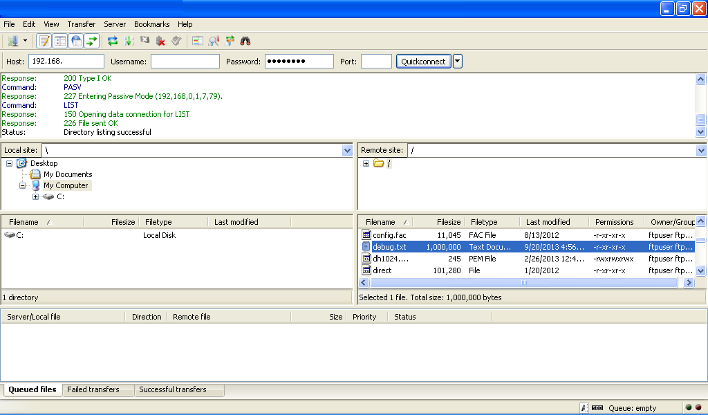Screen dimensions: 708x415
Task: Click the process queue toolbar icon
Action: click(x=129, y=41)
